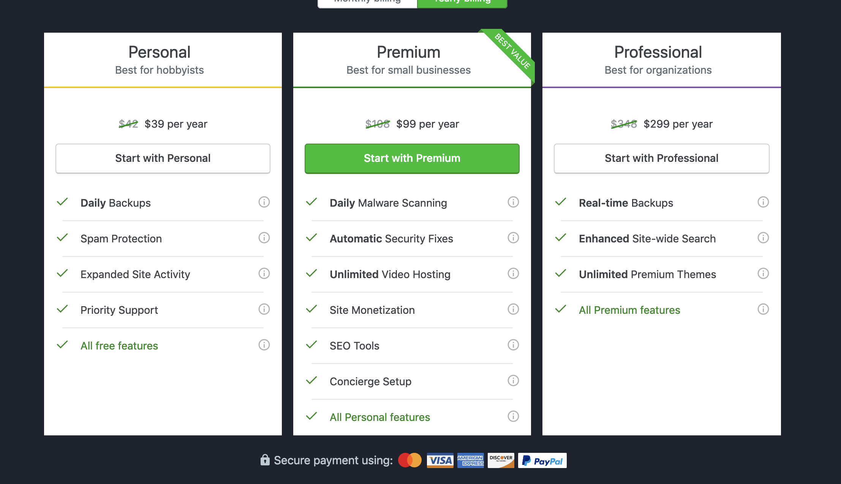Viewport: 841px width, 484px height.
Task: Select Yearly billing option
Action: (462, 2)
